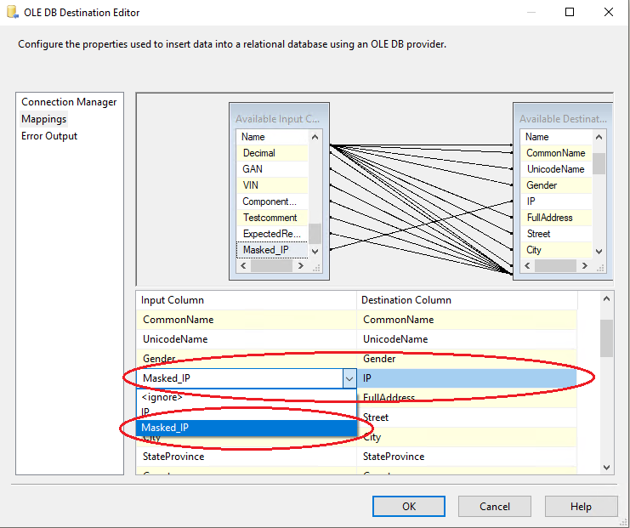
Task: Select Testcomment in Available Input Columns
Action: [270, 218]
